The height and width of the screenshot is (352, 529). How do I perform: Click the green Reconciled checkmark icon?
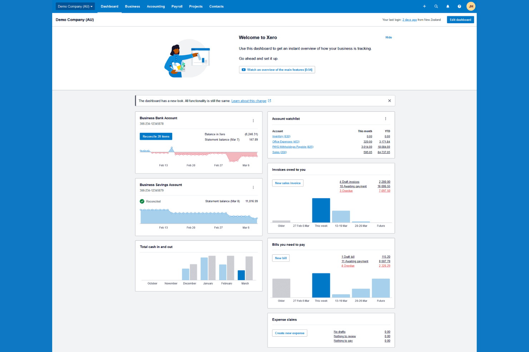click(142, 201)
